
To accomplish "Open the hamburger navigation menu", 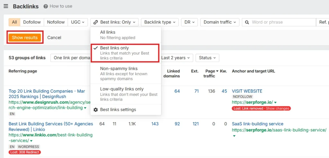I will [x=6, y=6].
